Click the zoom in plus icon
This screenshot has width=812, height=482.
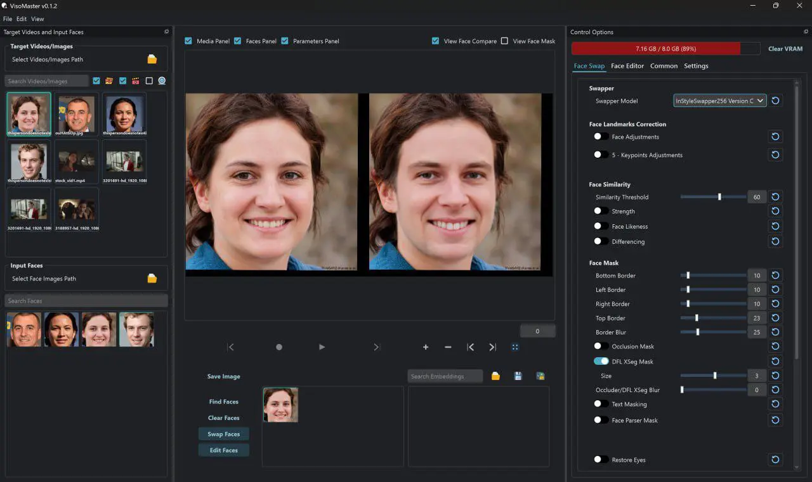pos(425,347)
